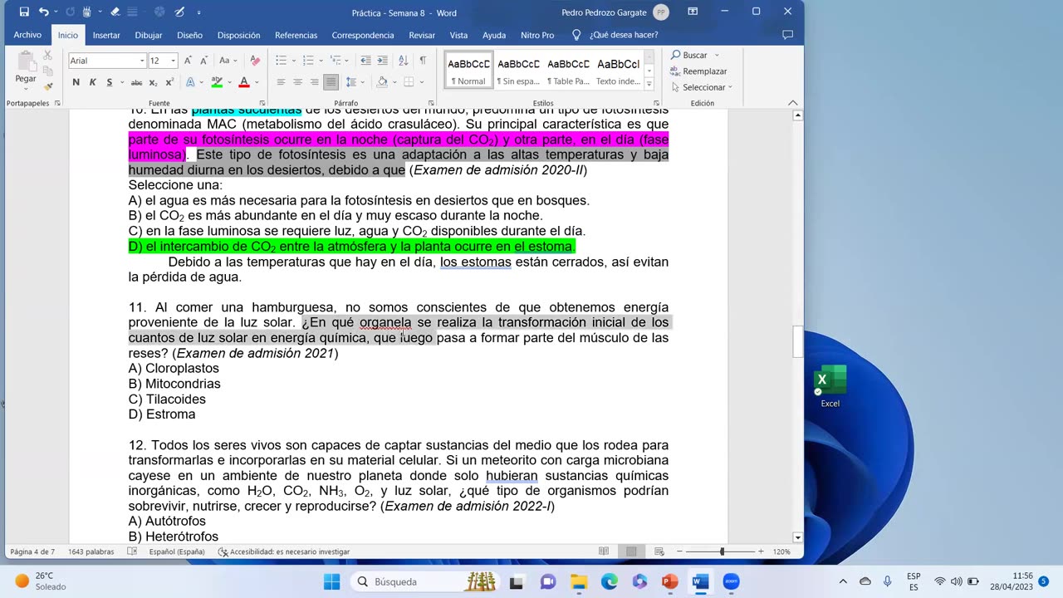Open PowerPoint from the taskbar
Image resolution: width=1063 pixels, height=598 pixels.
670,581
